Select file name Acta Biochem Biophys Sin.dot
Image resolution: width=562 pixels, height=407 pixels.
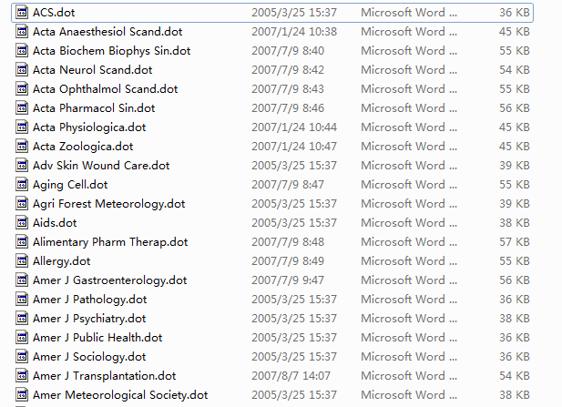click(111, 51)
